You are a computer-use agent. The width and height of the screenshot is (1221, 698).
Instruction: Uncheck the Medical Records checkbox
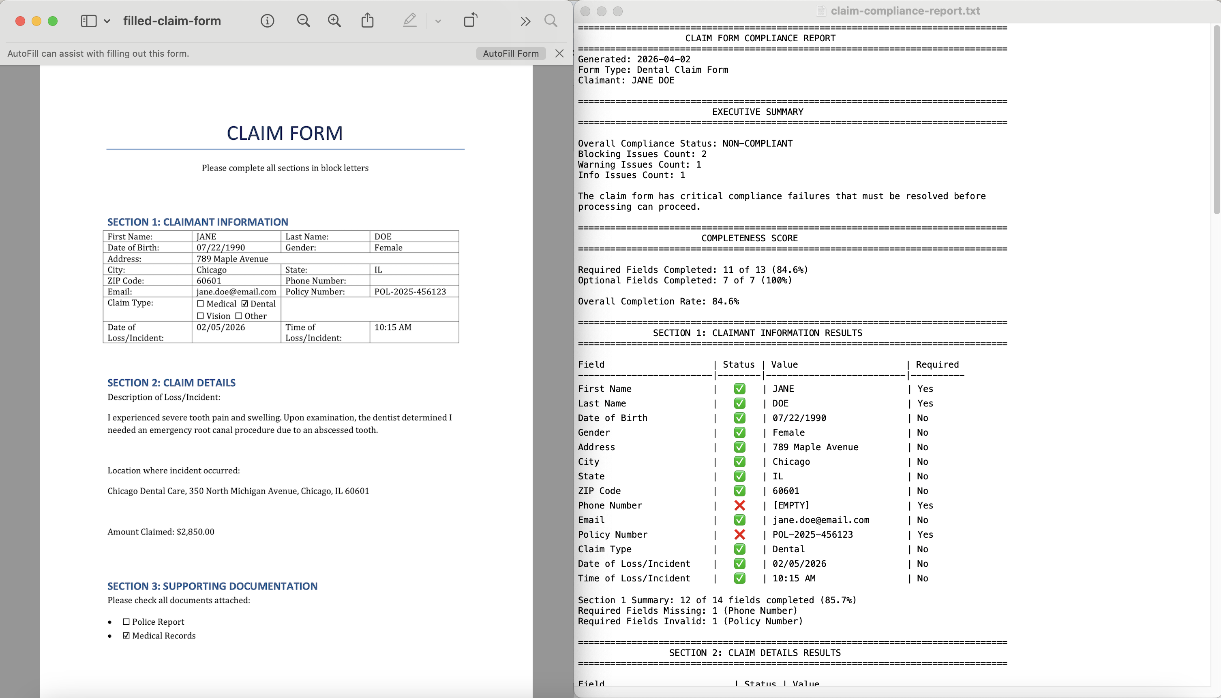click(x=126, y=635)
